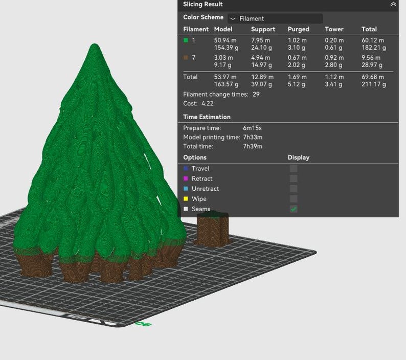This screenshot has height=360, width=406.
Task: Click the blue Travel color swatch
Action: coord(186,169)
